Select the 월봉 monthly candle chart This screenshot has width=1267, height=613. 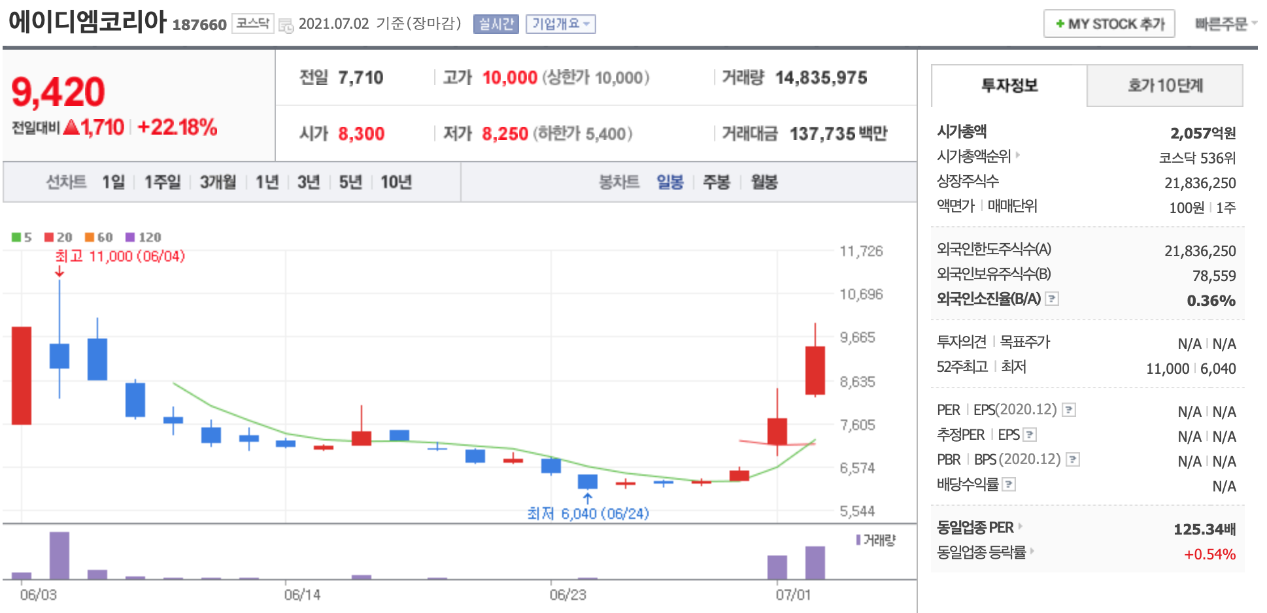tap(764, 182)
